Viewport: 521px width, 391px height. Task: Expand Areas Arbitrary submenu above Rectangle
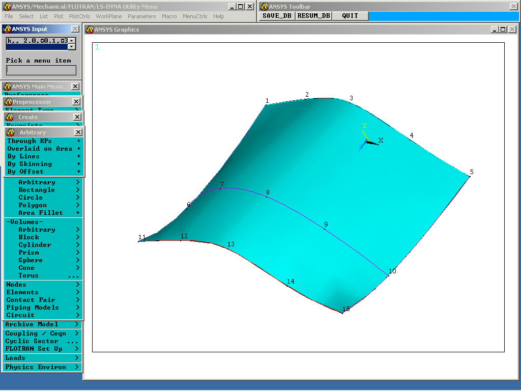[x=43, y=182]
